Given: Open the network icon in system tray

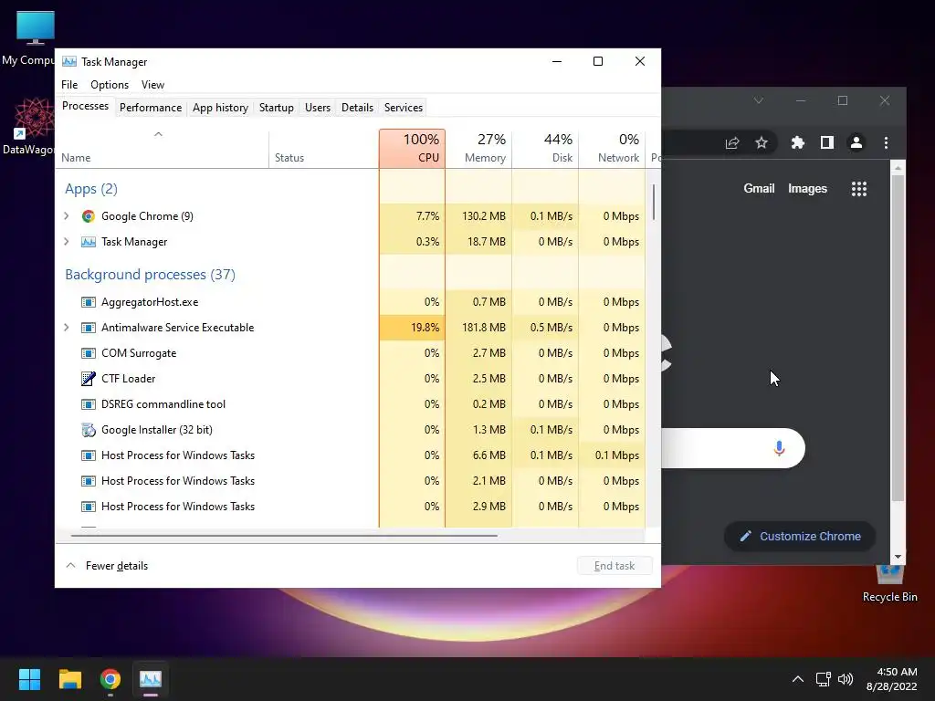Looking at the screenshot, I should tap(824, 679).
